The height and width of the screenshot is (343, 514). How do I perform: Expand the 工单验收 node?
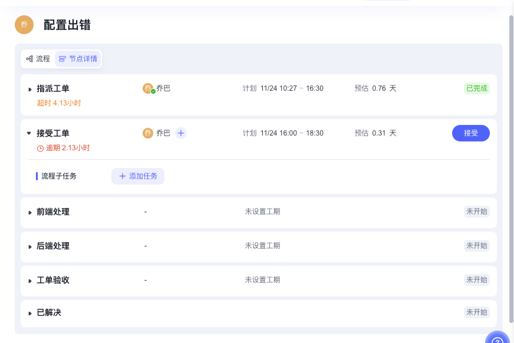click(x=30, y=281)
